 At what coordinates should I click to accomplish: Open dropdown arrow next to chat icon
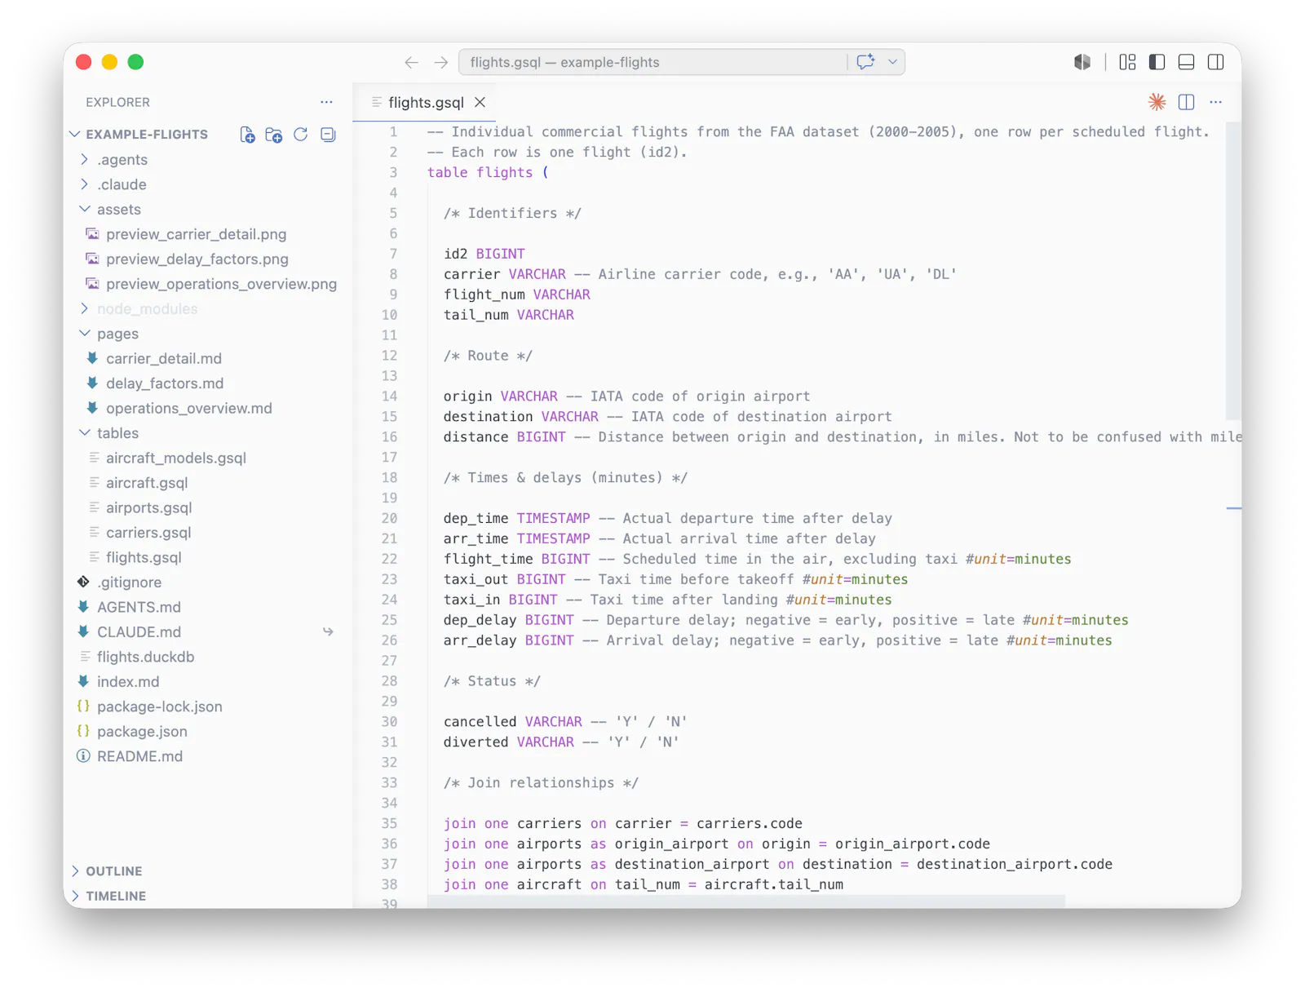click(893, 62)
